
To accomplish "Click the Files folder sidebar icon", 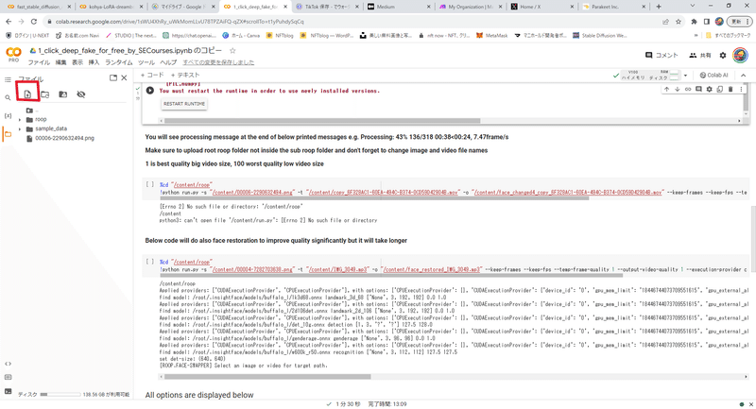I will click(x=8, y=134).
